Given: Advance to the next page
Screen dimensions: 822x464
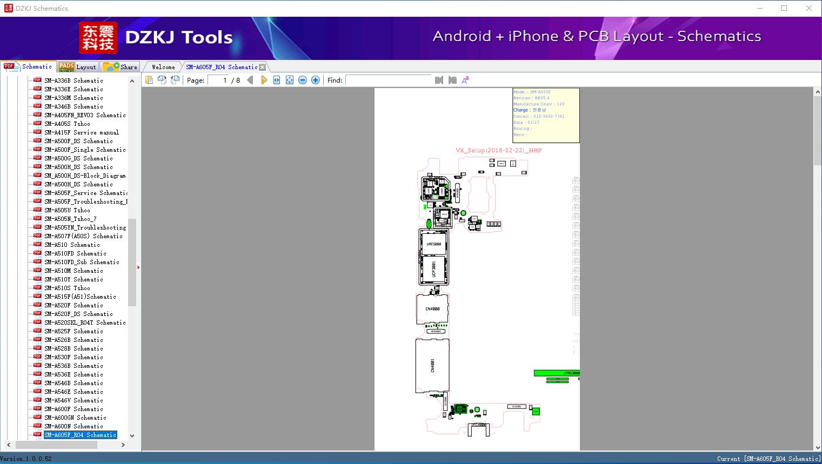Looking at the screenshot, I should coord(264,80).
